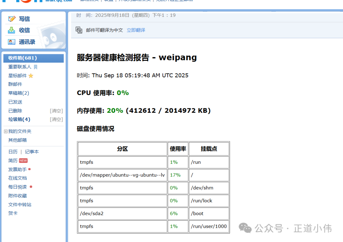343x242 pixels.
Task: Click the time line Thu Sep 18 05:19:48
Action: 132,75
